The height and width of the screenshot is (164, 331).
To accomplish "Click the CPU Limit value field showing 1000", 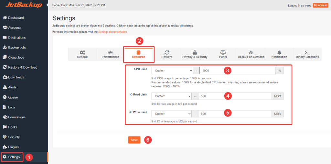I will point(238,71).
